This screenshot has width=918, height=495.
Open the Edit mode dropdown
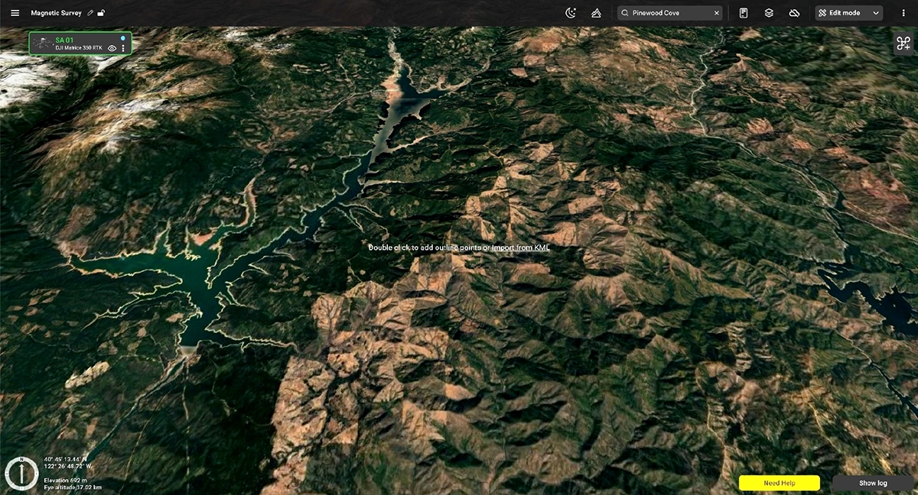[846, 13]
